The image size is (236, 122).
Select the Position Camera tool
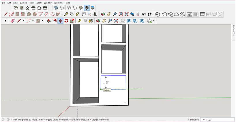click(138, 14)
